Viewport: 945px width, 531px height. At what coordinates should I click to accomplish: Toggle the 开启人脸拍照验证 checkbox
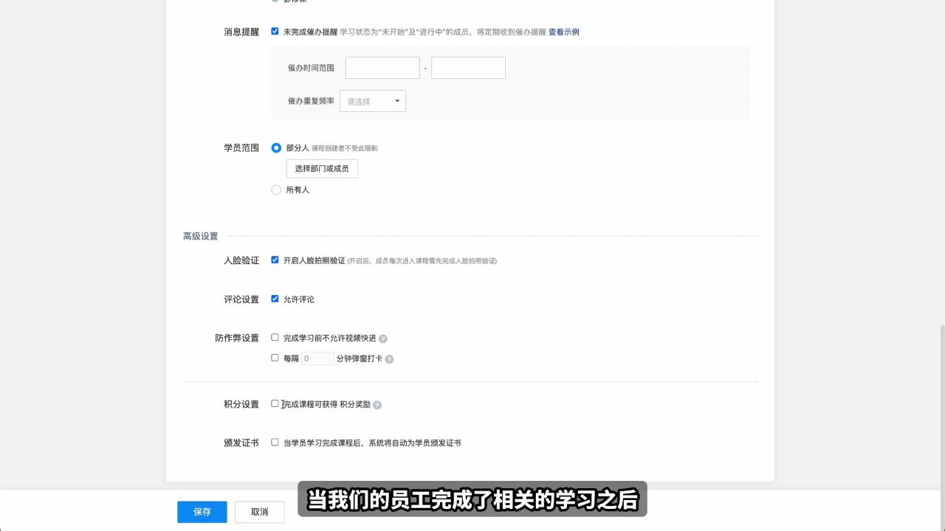pyautogui.click(x=275, y=260)
